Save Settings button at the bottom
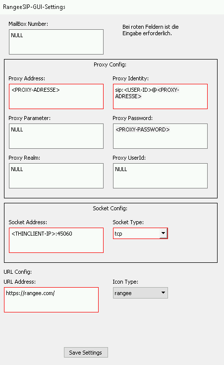 [86, 353]
